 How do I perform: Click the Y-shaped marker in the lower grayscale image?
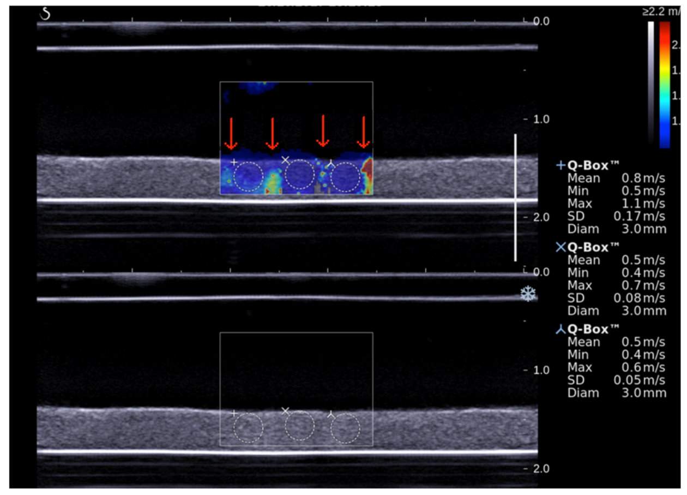[x=331, y=414]
